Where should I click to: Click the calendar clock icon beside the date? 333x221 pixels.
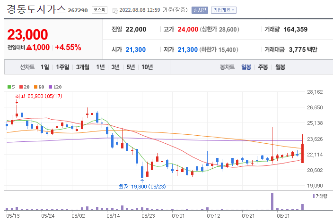coord(115,10)
